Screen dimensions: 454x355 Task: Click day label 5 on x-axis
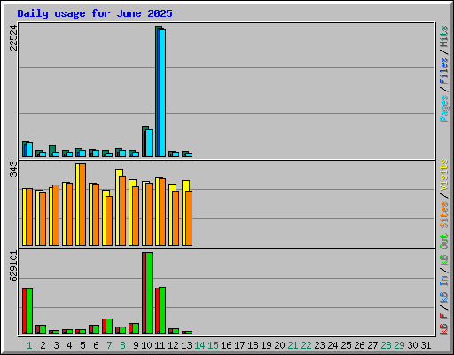click(82, 345)
